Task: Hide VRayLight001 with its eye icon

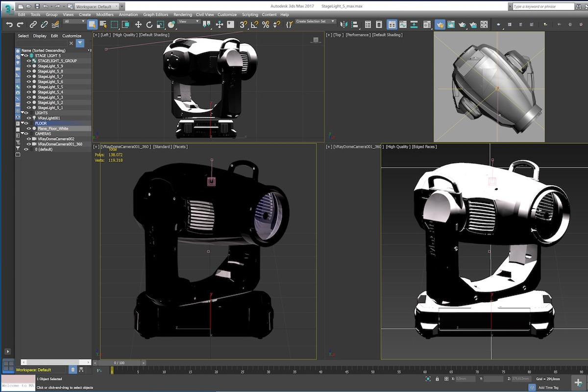Action: click(x=28, y=118)
